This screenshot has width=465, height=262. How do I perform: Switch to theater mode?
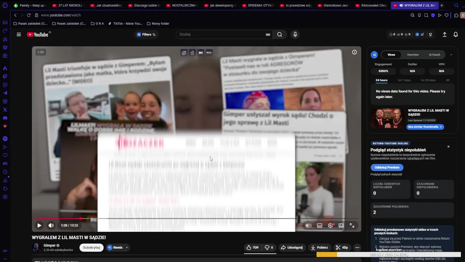(x=341, y=225)
